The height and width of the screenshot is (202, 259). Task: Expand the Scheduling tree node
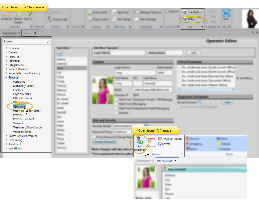coord(6,140)
